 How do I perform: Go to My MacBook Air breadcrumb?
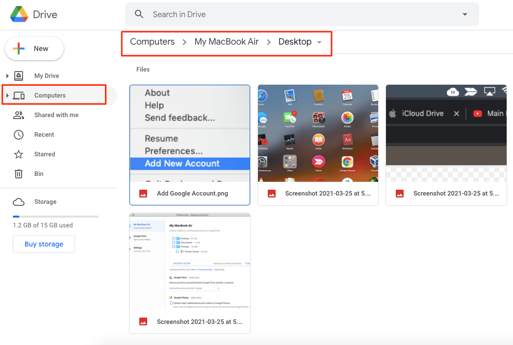pyautogui.click(x=227, y=42)
